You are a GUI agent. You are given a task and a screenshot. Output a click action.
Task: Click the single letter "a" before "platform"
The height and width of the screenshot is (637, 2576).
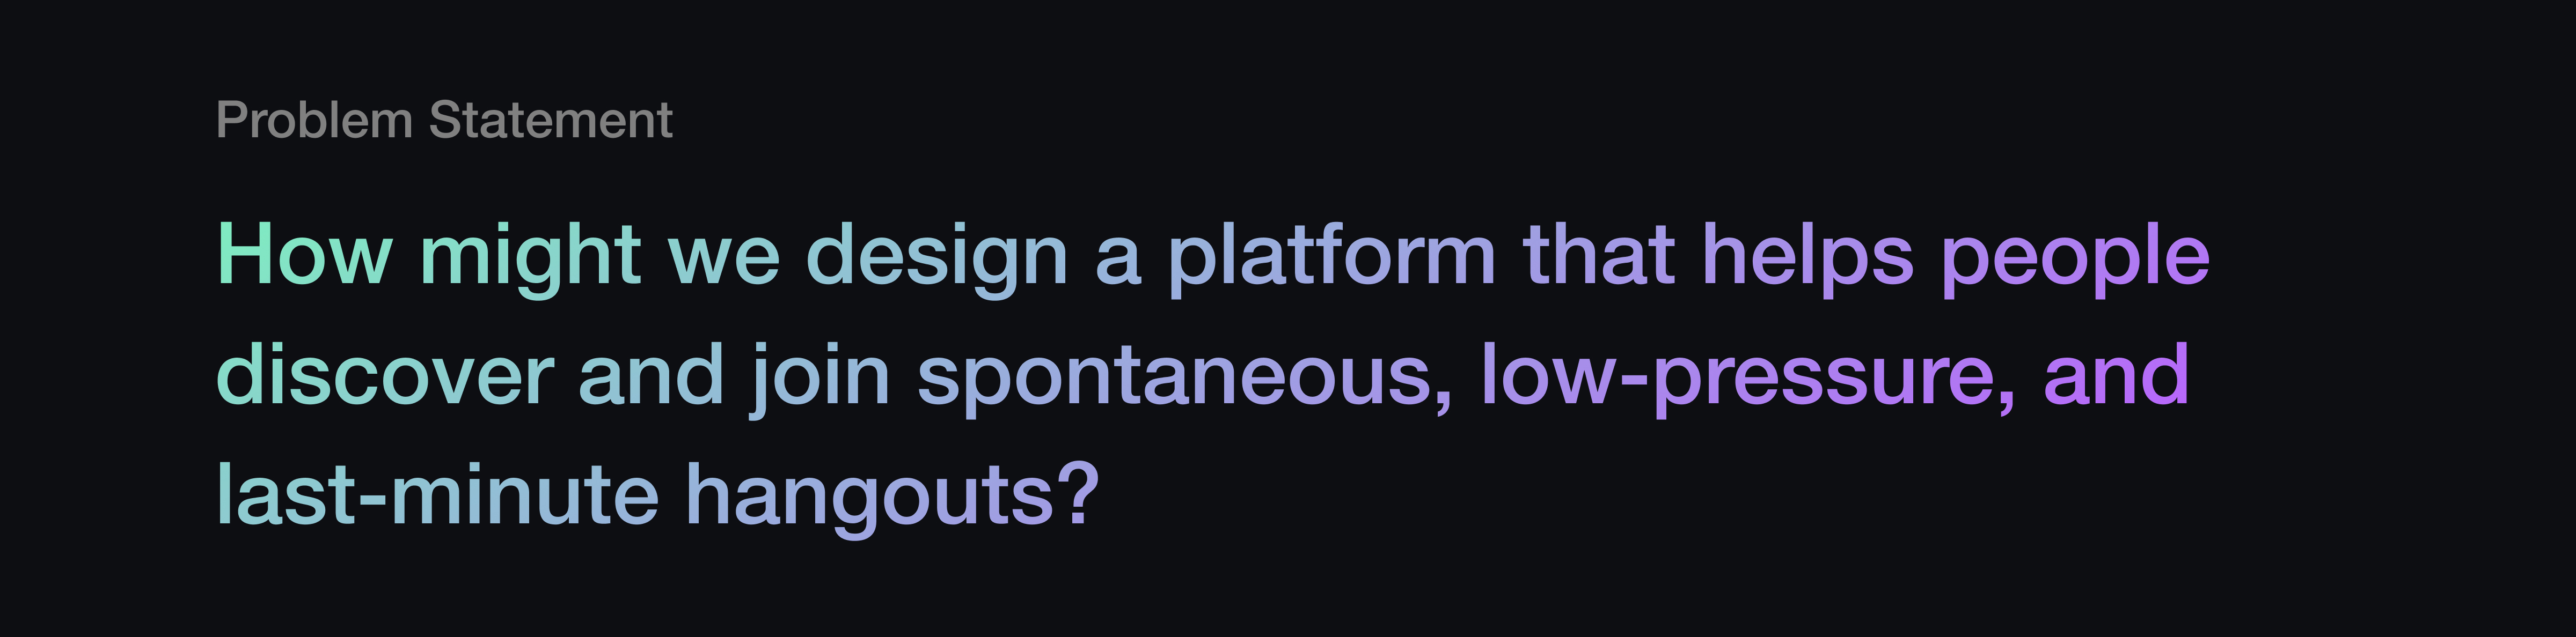click(1117, 256)
